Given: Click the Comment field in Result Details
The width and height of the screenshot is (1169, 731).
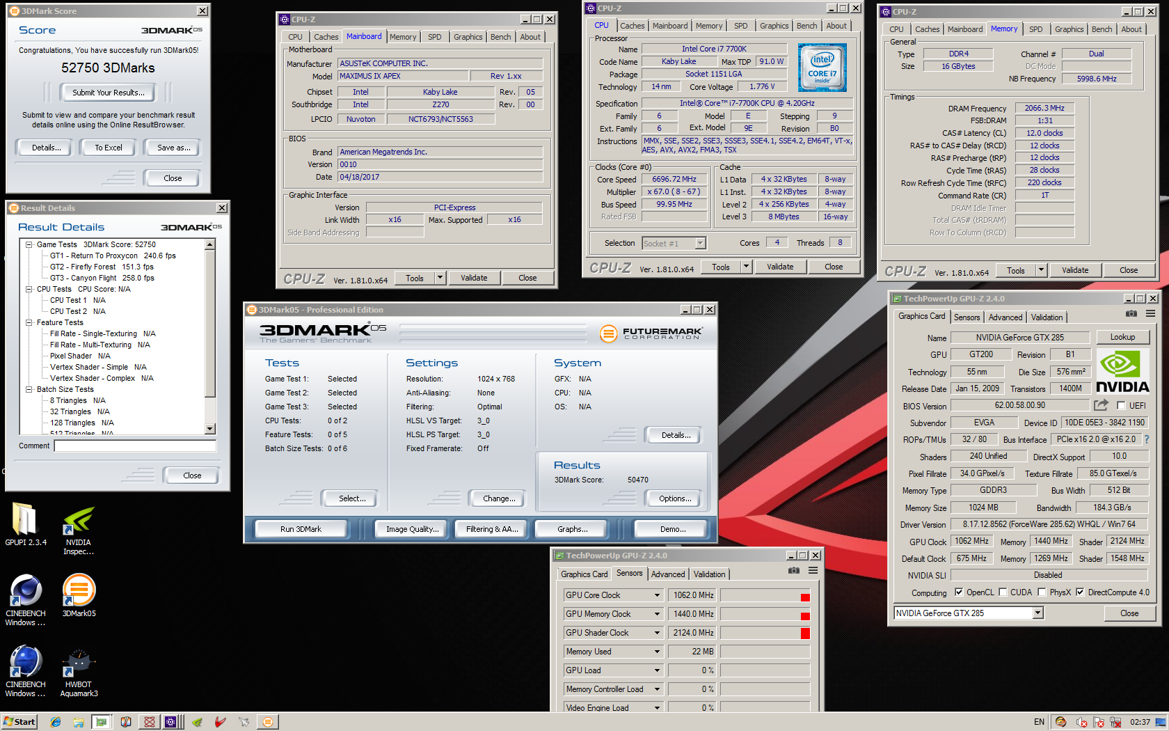Looking at the screenshot, I should tap(135, 446).
